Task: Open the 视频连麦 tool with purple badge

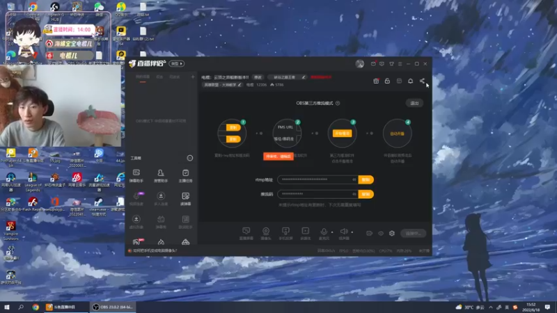Action: 136,199
